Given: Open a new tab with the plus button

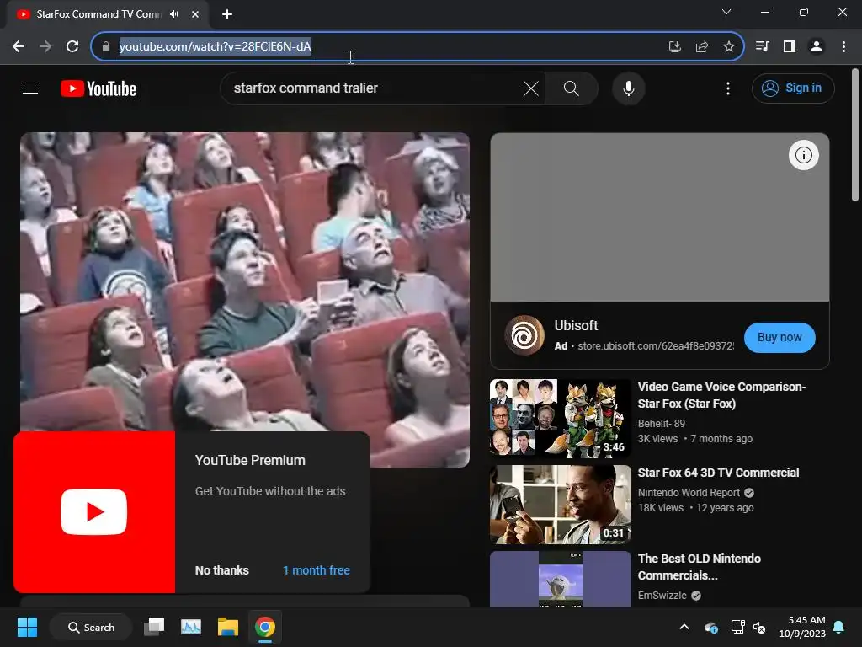Looking at the screenshot, I should (x=227, y=14).
